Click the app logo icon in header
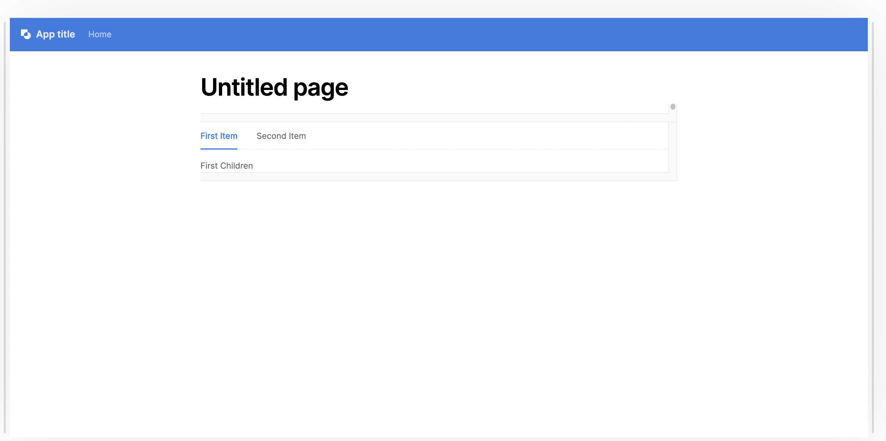This screenshot has width=886, height=441. pos(26,34)
